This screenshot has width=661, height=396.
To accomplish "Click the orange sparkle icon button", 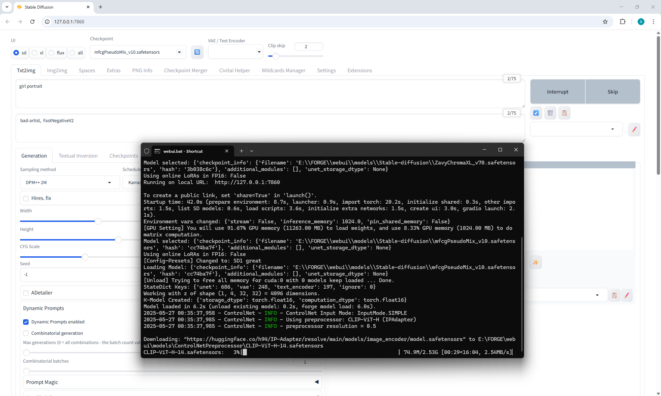I will 536,263.
